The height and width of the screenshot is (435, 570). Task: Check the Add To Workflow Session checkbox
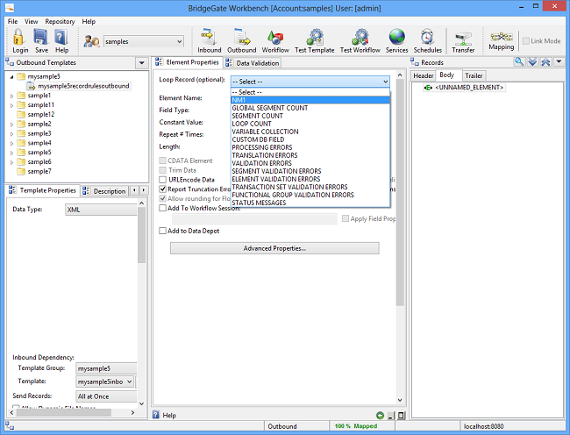click(162, 208)
